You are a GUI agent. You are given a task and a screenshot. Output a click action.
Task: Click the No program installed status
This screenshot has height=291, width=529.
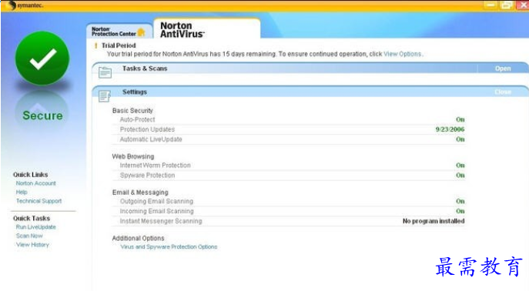(434, 221)
